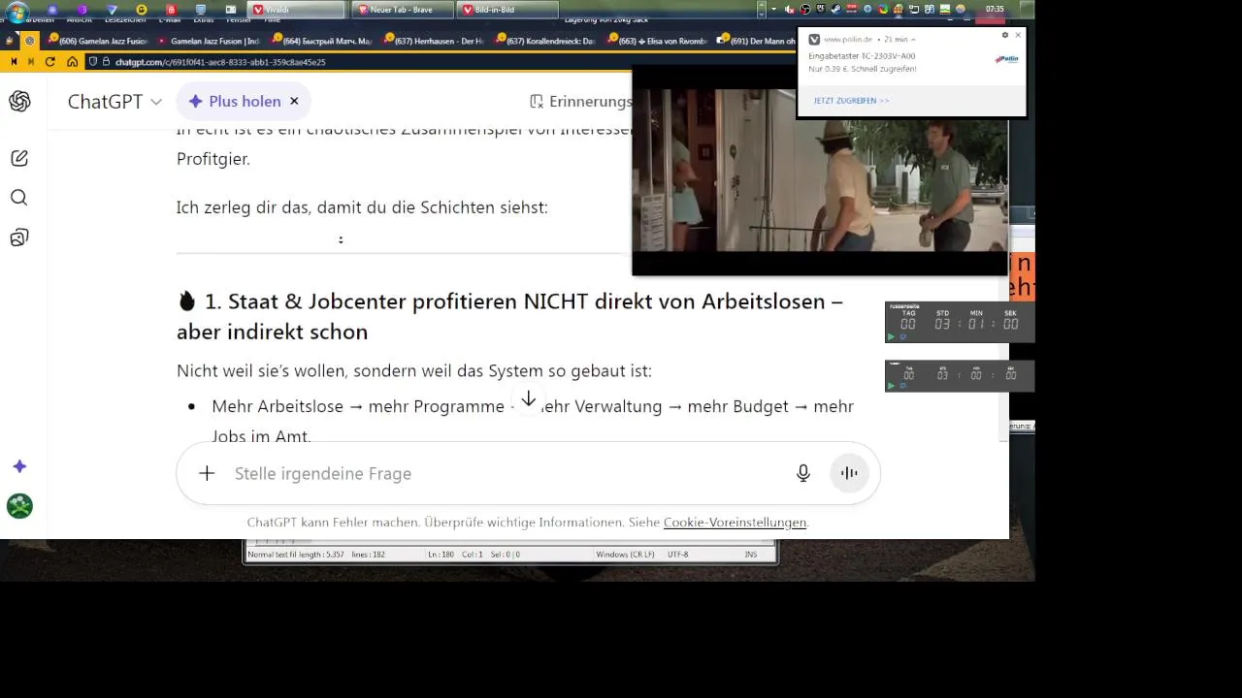Viewport: 1242px width, 698px height.
Task: Dismiss the 'Plus holen' pill with X
Action: [x=294, y=101]
